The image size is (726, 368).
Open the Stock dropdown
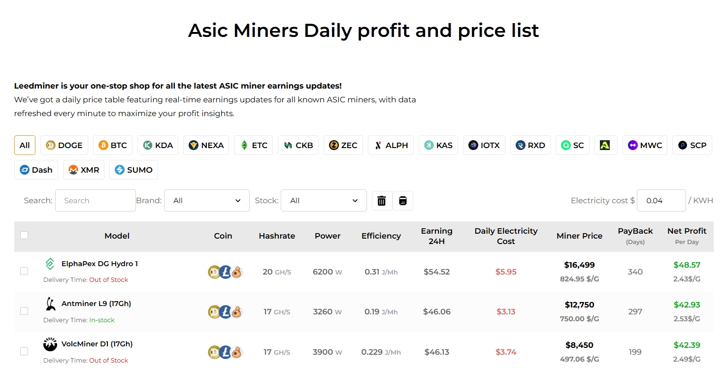(x=324, y=200)
